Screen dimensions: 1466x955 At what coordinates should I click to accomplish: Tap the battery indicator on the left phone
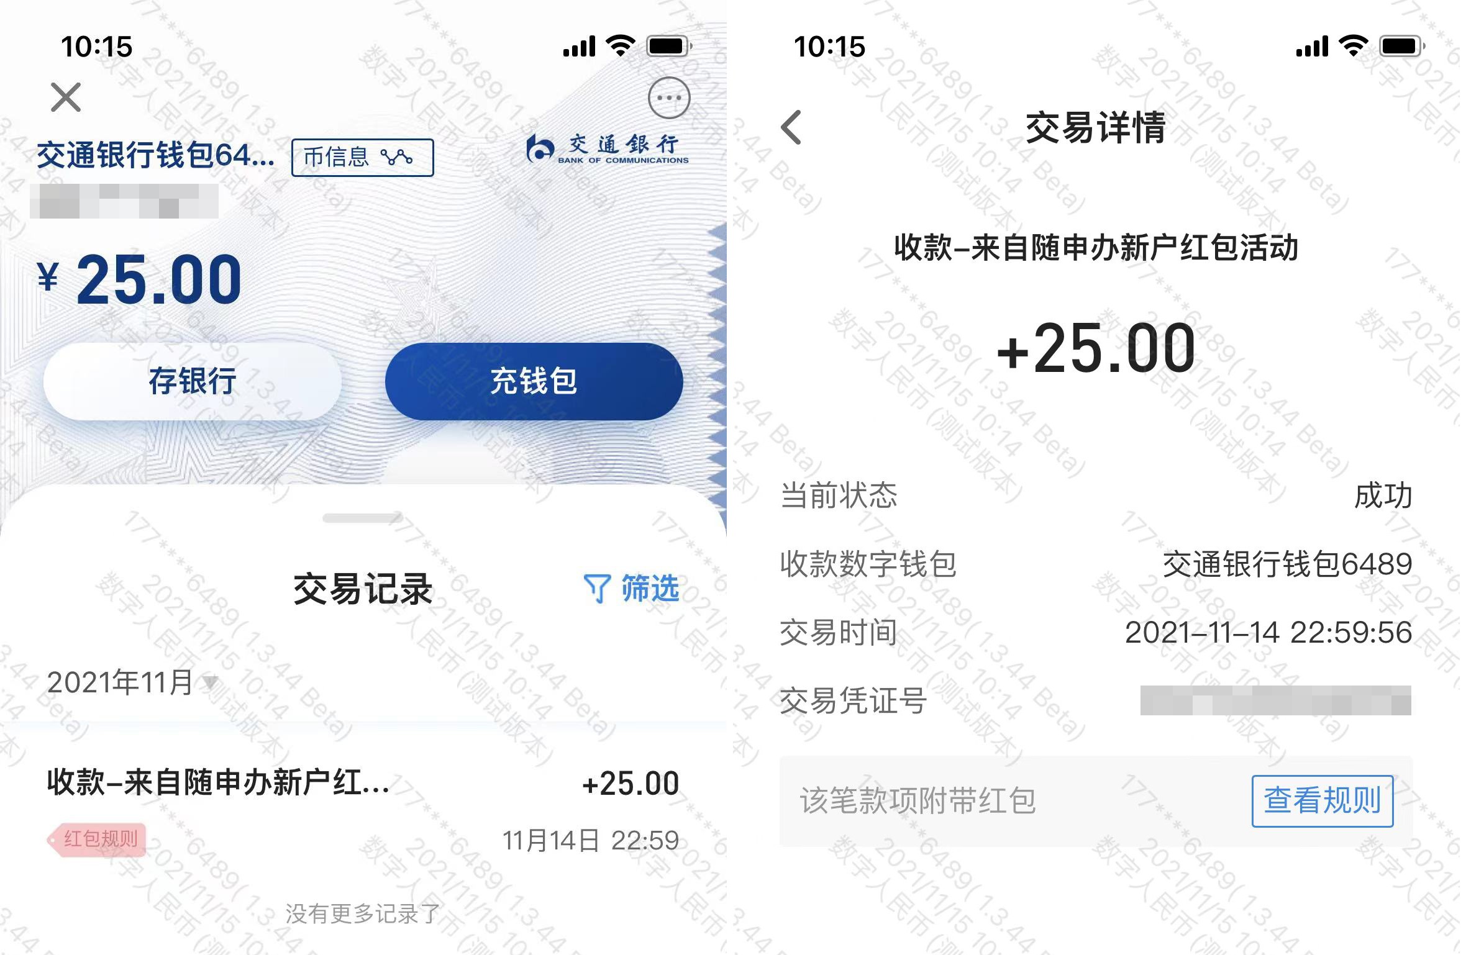click(669, 47)
